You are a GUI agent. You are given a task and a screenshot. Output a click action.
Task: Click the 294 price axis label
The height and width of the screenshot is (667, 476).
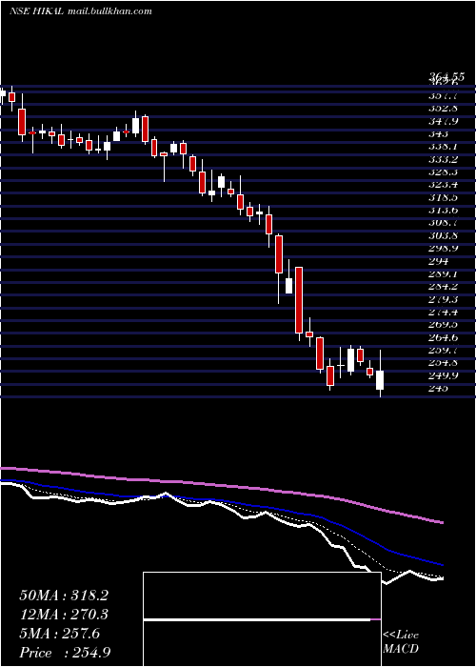438,261
